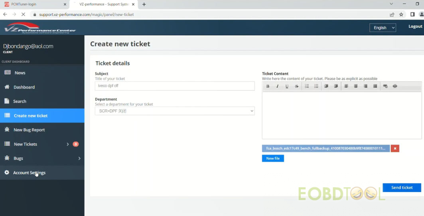The image size is (424, 216).
Task: Open News in the sidebar
Action: coord(20,73)
